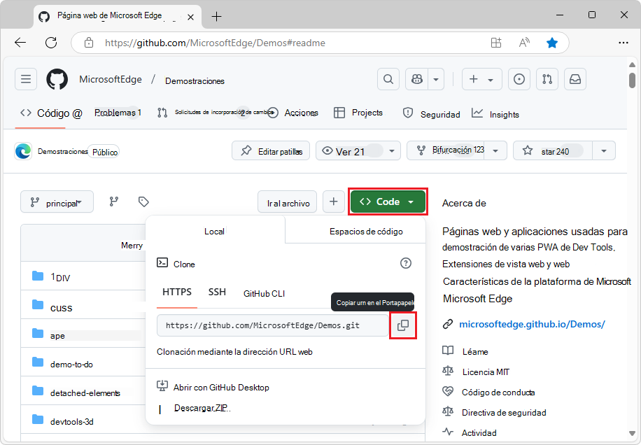Open the green Code dropdown
This screenshot has width=641, height=445.
pyautogui.click(x=388, y=201)
